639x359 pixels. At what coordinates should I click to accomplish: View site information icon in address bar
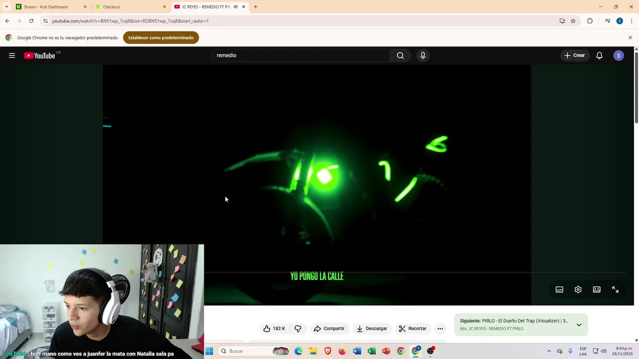pyautogui.click(x=45, y=21)
